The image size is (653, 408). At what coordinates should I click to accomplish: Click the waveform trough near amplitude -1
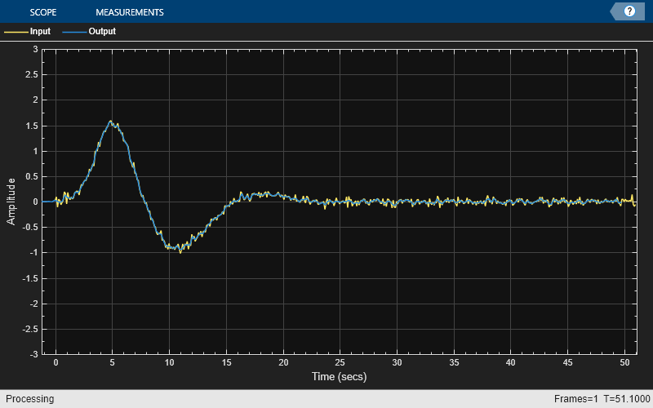click(180, 251)
